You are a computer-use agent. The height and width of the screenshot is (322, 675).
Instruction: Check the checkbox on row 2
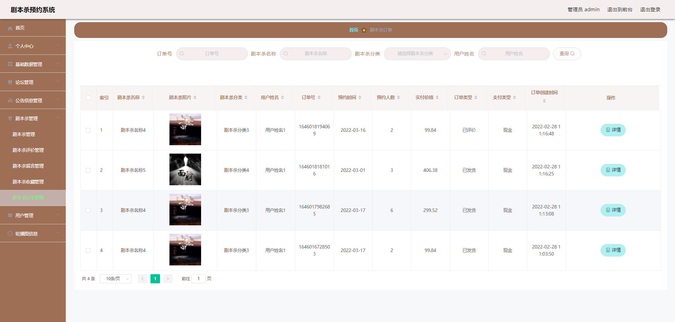[x=88, y=170]
